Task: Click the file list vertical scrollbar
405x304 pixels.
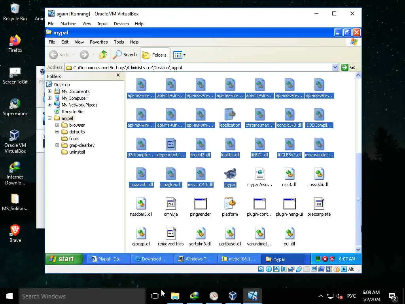Action: 358,199
